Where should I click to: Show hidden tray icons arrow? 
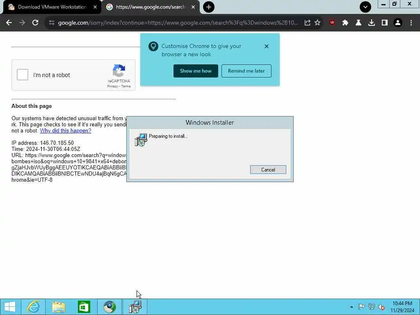[352, 307]
